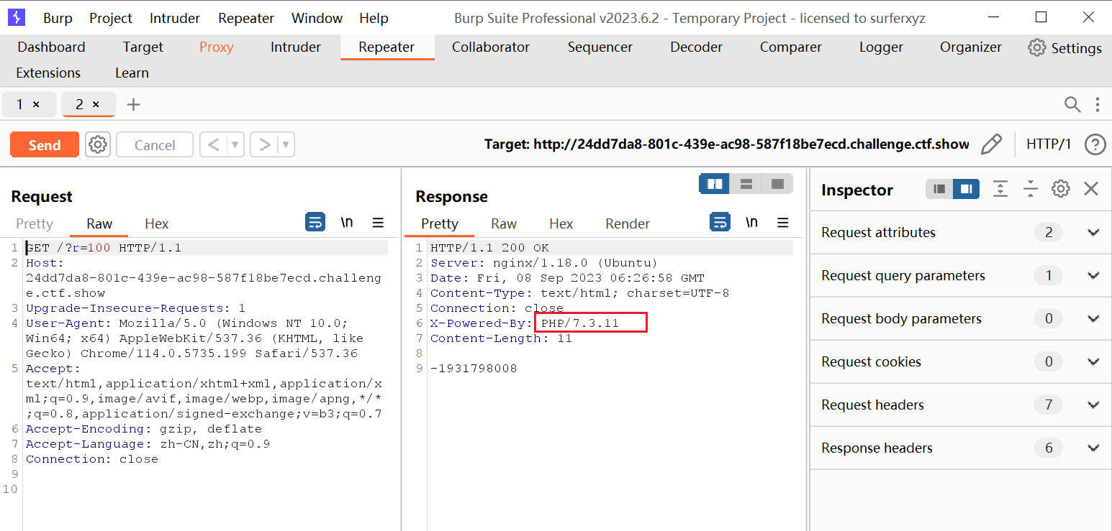Switch to side-by-side response layout
1112x531 pixels.
point(714,184)
